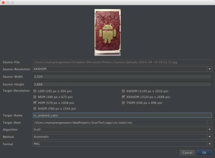
Task: Click the Source-Width field showing 1,520
Action: tap(122, 76)
